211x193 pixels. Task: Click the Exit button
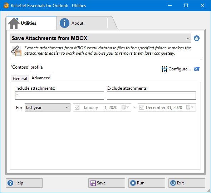187,183
